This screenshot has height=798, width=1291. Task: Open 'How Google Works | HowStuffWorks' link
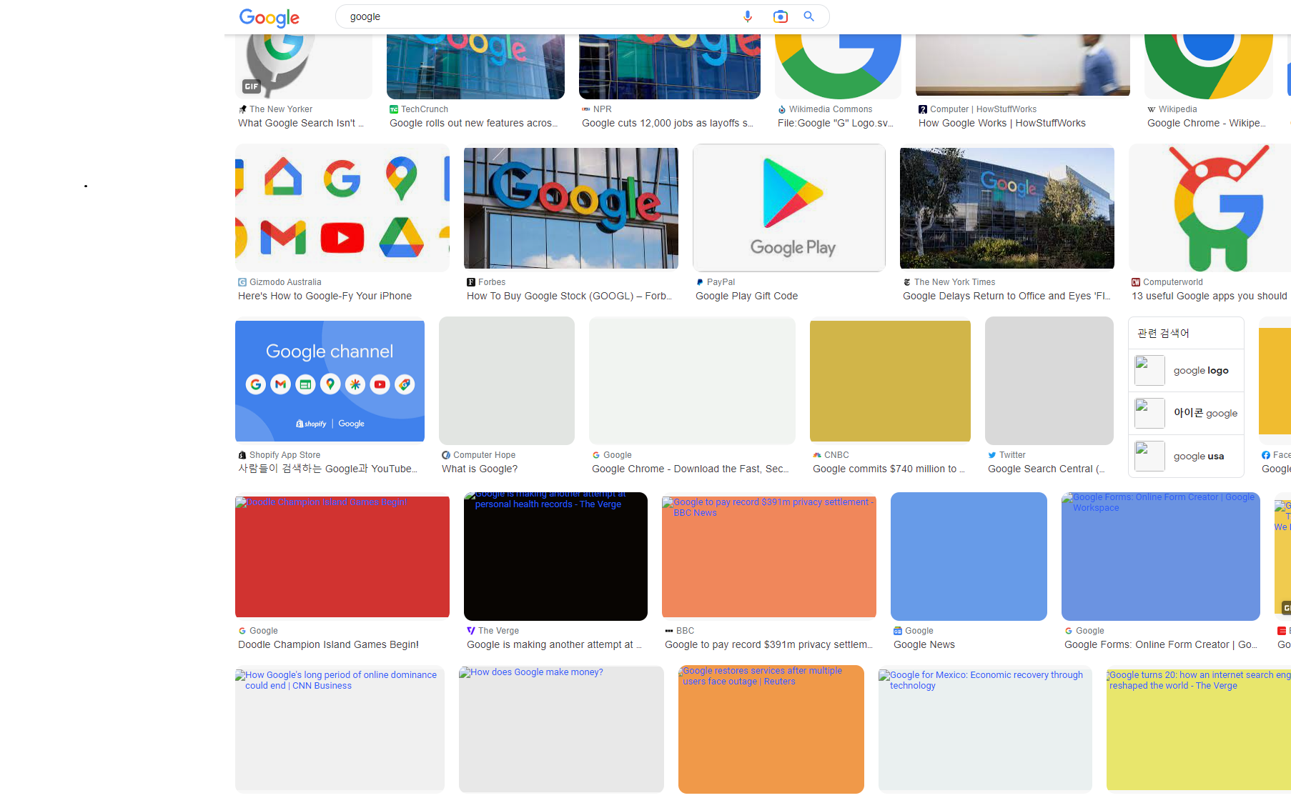(1002, 123)
